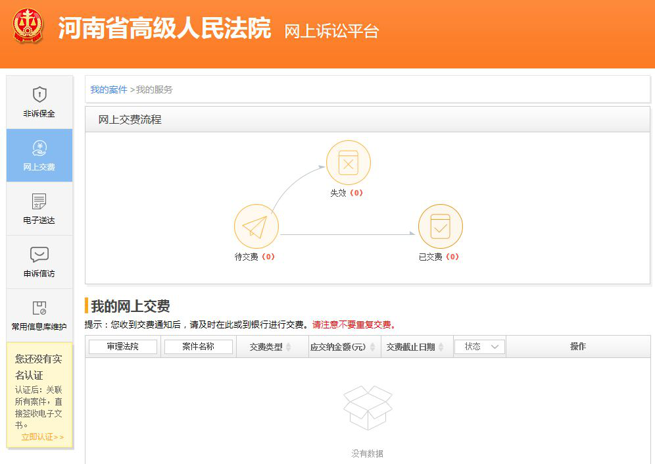Open the 状态 filter dropdown
Viewport: 655px width, 464px height.
pos(479,346)
